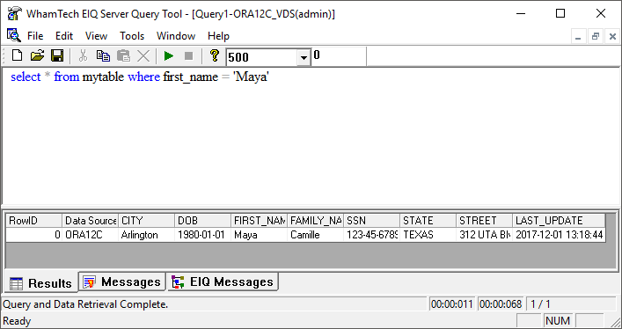This screenshot has height=329, width=622.
Task: Select the RowID 0 cell
Action: point(33,235)
